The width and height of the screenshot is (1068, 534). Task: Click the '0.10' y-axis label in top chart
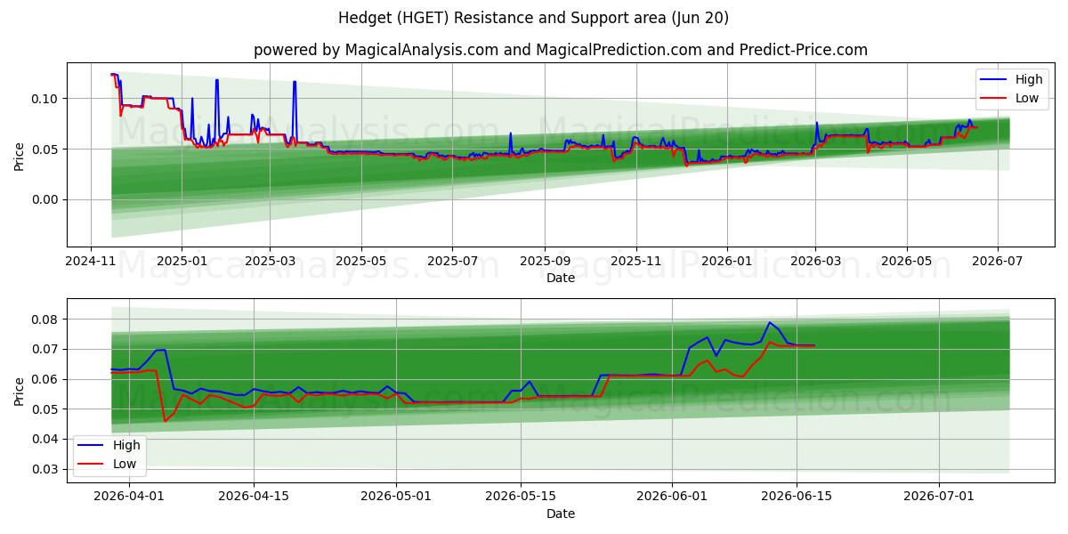[45, 98]
